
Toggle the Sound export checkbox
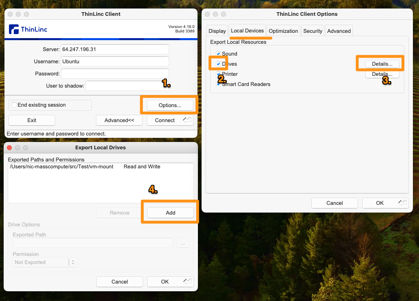click(x=219, y=54)
